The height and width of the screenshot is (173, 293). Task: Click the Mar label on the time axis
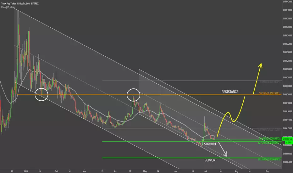click(84, 171)
